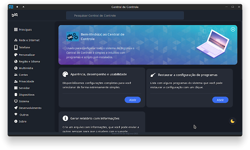
Task: Select the Personalizar category label
Action: pyautogui.click(x=27, y=55)
